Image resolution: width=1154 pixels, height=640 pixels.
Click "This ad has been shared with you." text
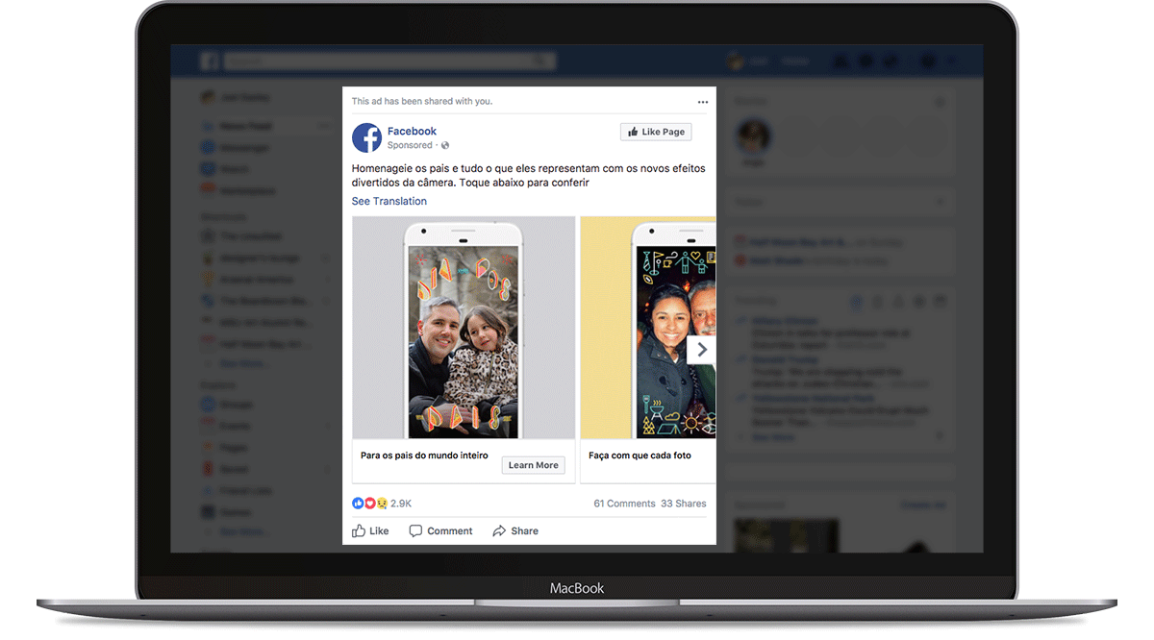pyautogui.click(x=422, y=101)
